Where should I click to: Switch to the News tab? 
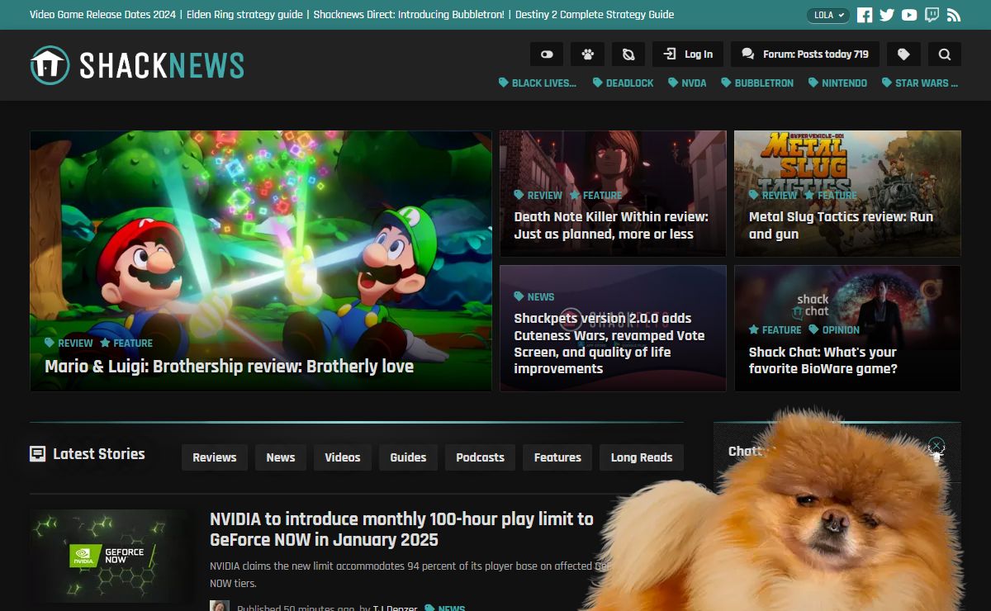pyautogui.click(x=281, y=457)
